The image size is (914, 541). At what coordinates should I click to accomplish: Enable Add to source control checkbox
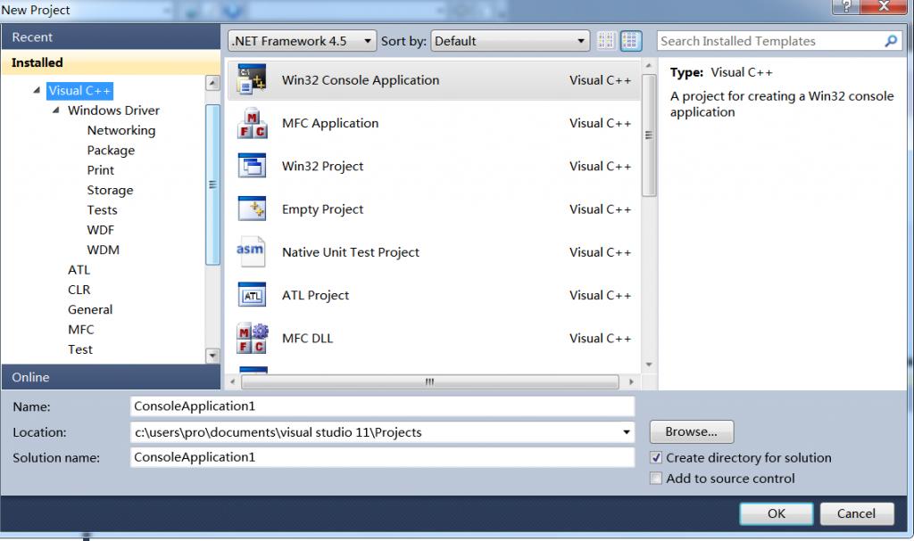point(656,478)
